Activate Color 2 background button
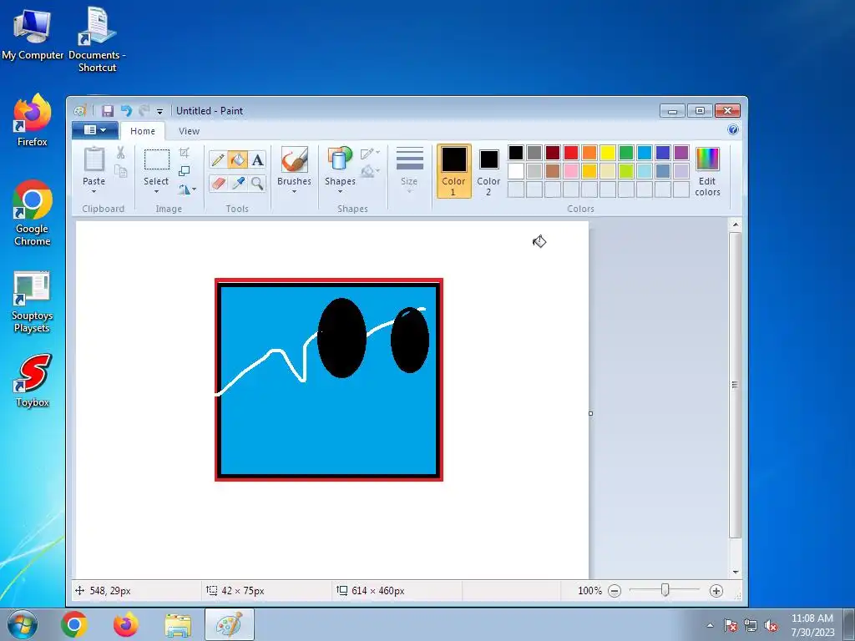 tap(488, 170)
